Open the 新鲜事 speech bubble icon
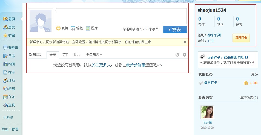The image size is (261, 135). (5, 48)
